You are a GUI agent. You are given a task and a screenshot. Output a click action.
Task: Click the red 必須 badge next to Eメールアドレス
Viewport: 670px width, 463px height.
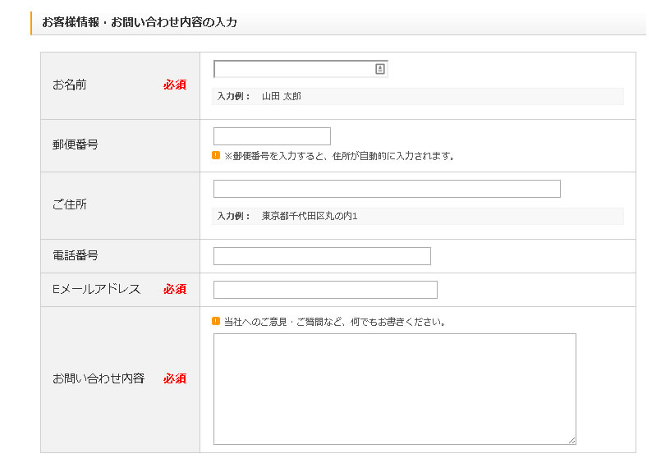click(175, 289)
